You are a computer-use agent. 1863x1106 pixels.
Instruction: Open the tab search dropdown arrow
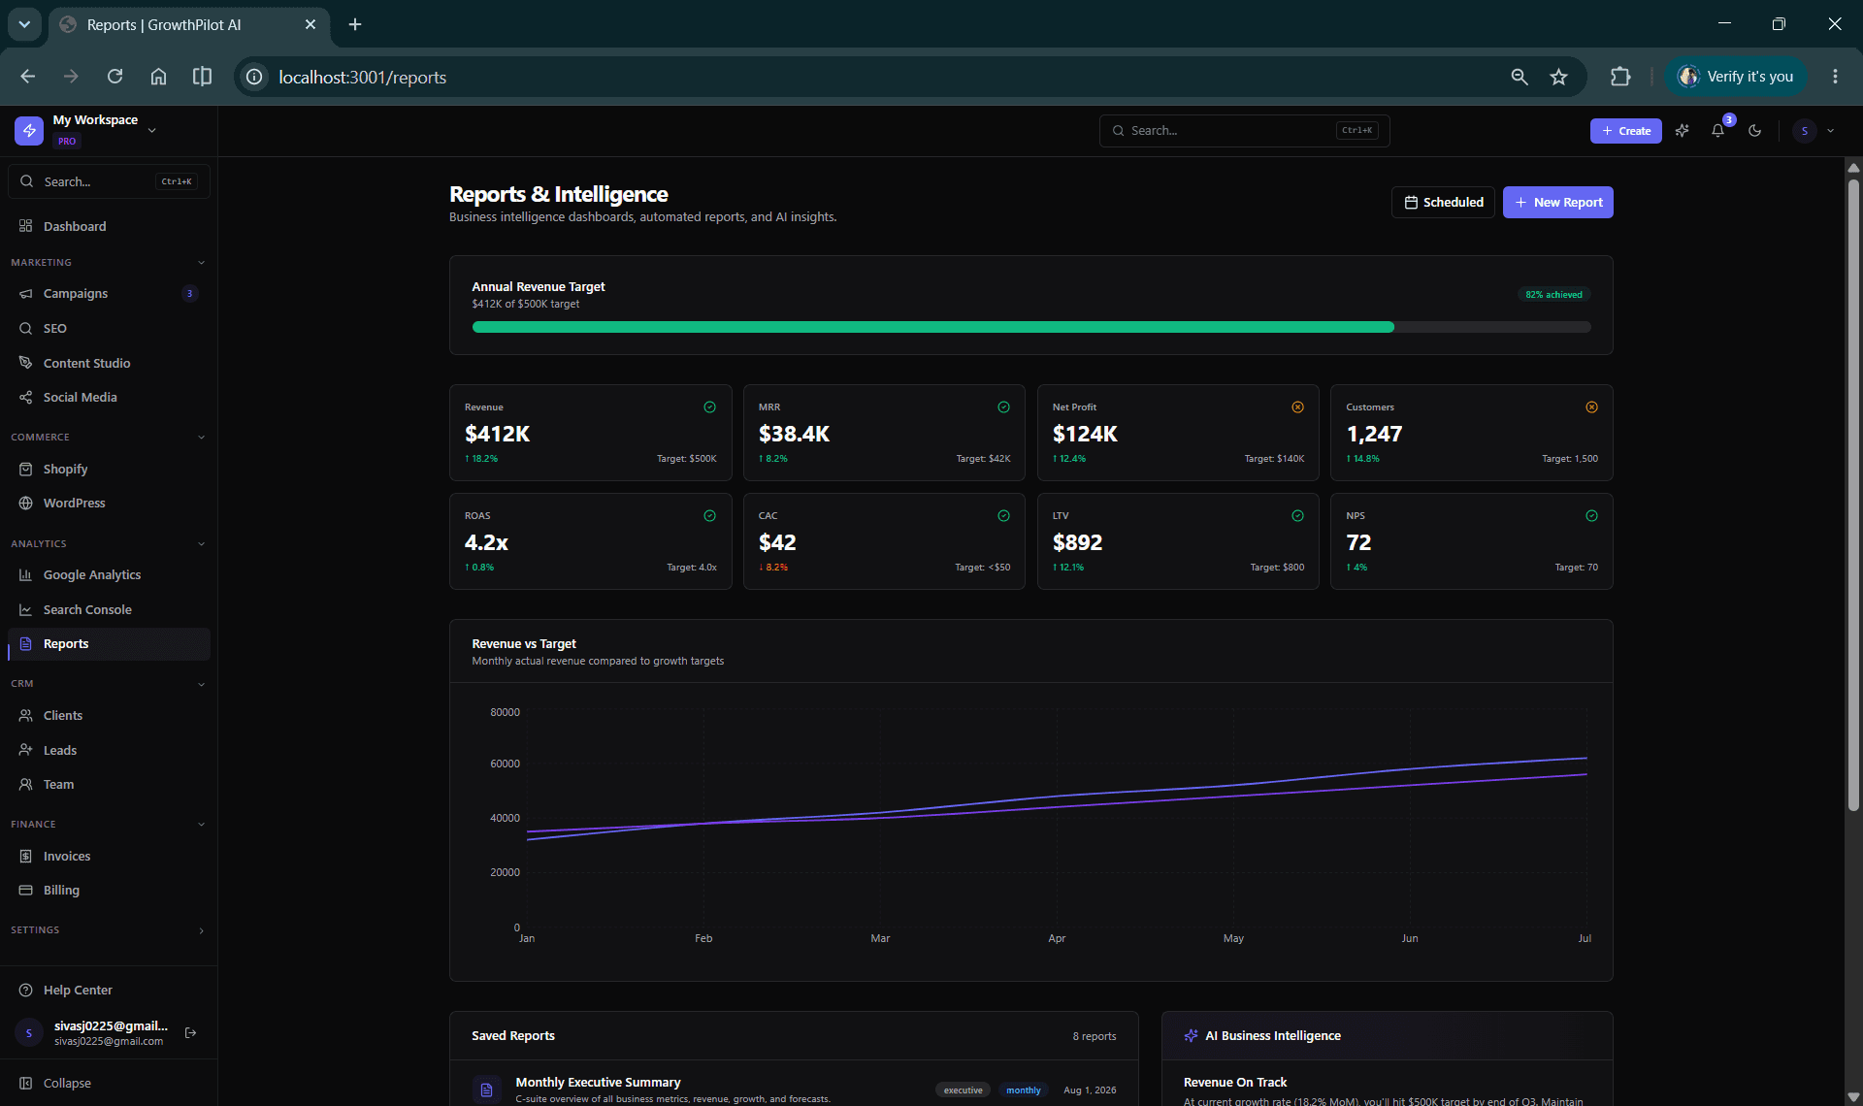click(x=24, y=24)
